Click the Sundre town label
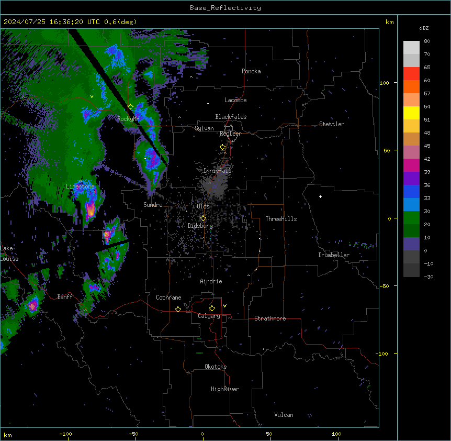The width and height of the screenshot is (451, 441). coord(153,205)
